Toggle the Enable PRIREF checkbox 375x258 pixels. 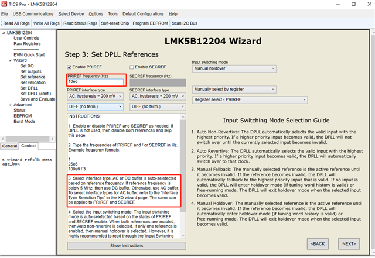[x=69, y=67]
